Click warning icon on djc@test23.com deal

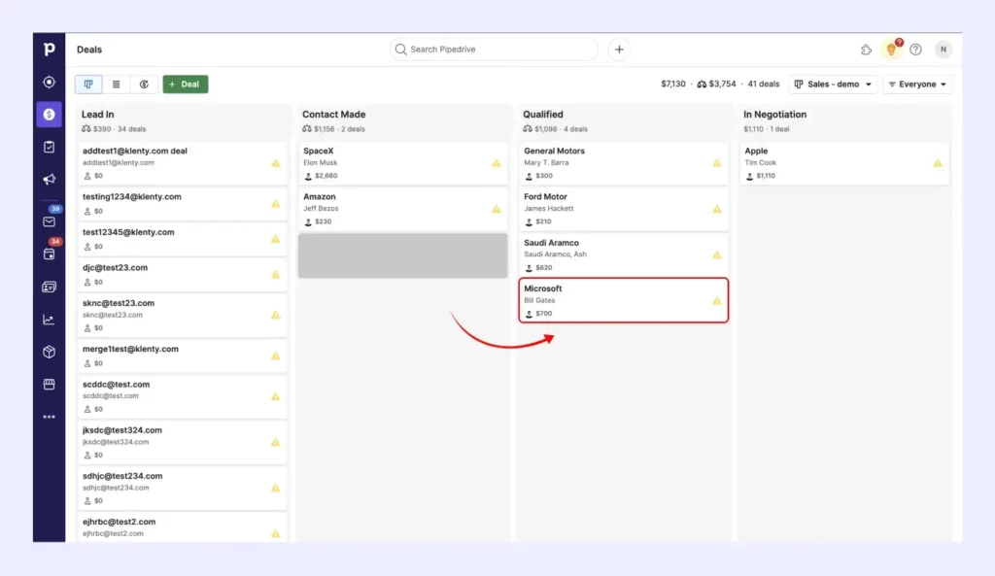[275, 275]
